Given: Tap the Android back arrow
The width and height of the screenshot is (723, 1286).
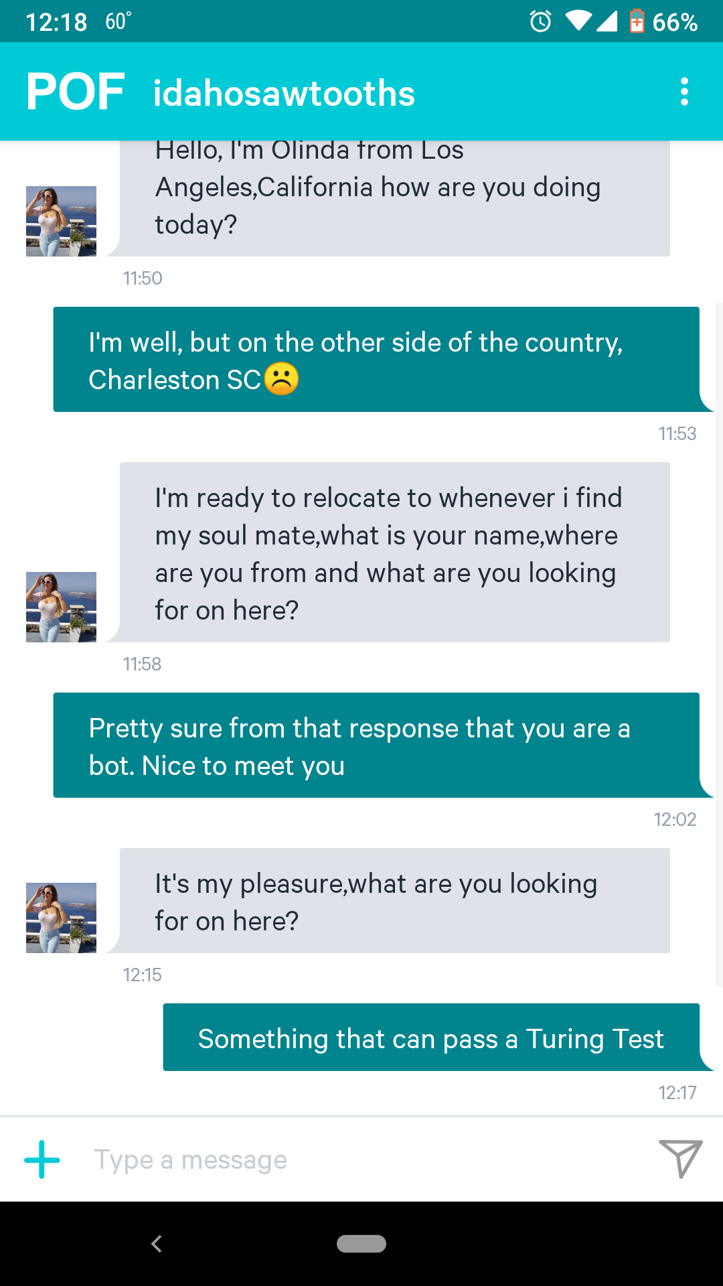Looking at the screenshot, I should (x=157, y=1244).
